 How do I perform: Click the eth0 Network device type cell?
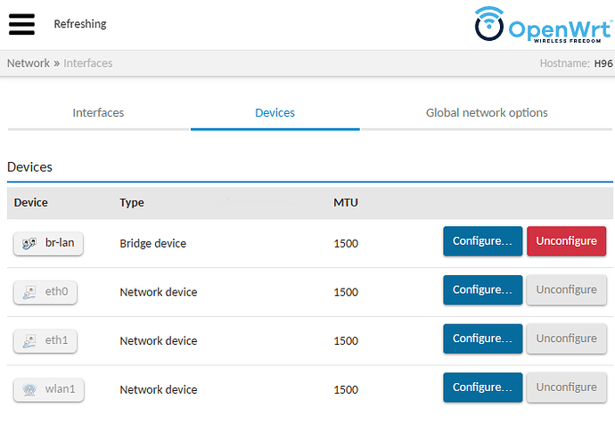click(159, 292)
